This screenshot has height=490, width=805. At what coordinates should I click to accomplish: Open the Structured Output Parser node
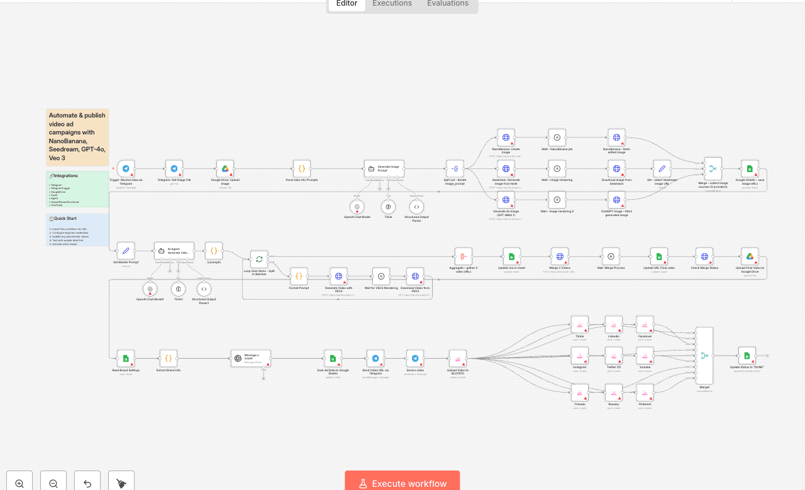pyautogui.click(x=416, y=207)
